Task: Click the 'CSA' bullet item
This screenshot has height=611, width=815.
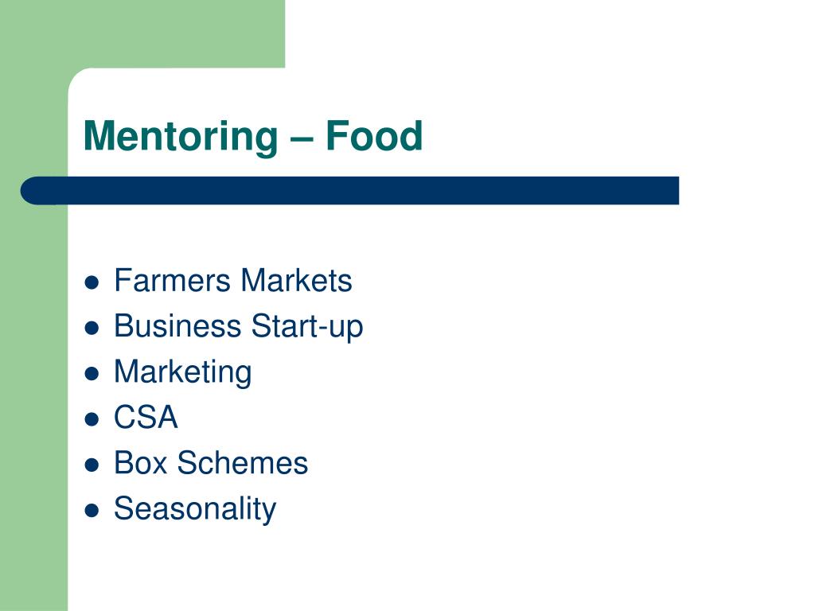Action: pos(146,417)
